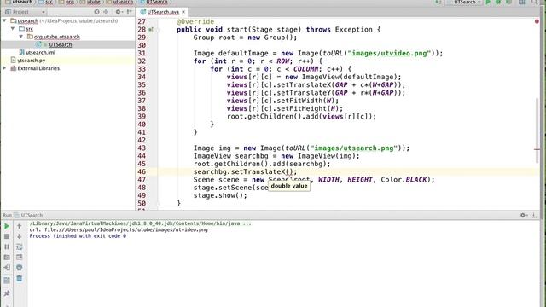Click the Up the stack trace arrow
The height and width of the screenshot is (307, 546).
coord(19,226)
